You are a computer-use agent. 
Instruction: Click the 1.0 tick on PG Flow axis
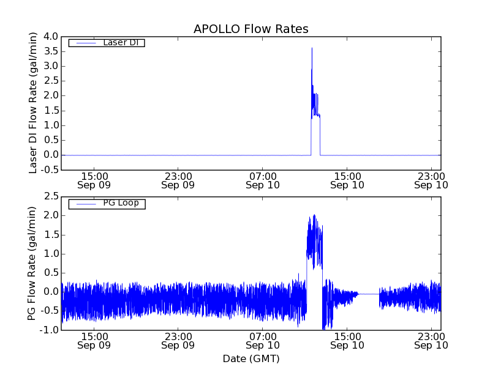(51, 254)
